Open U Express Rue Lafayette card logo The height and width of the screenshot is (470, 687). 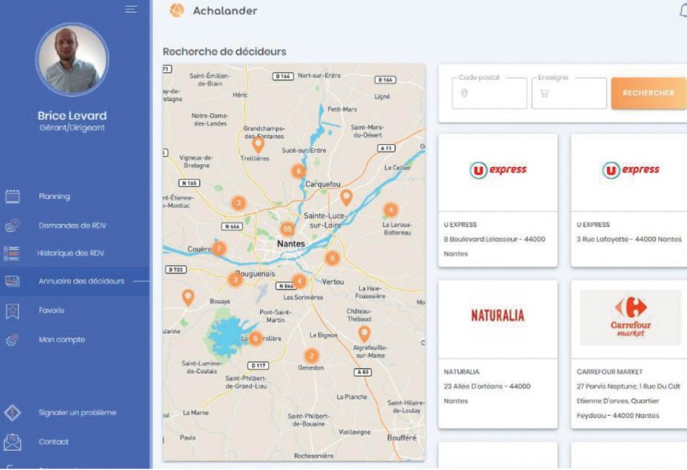[x=631, y=170]
